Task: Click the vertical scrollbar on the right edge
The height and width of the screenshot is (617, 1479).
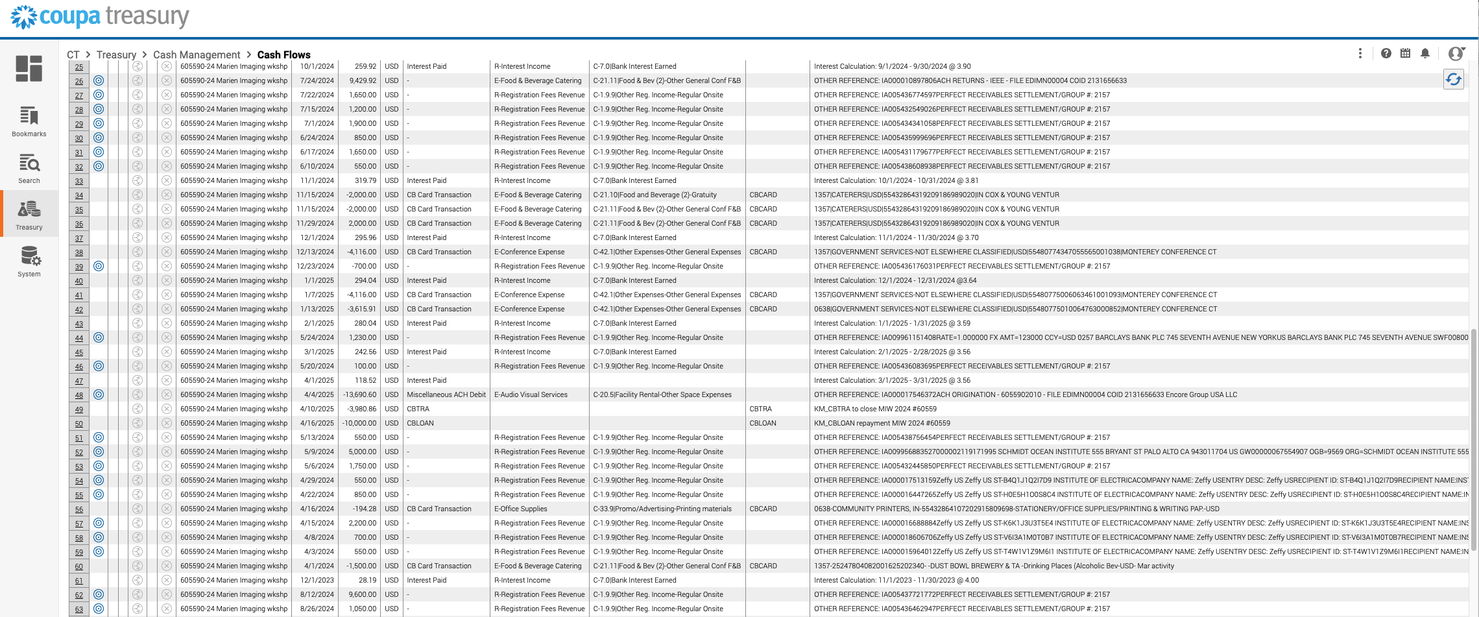Action: pyautogui.click(x=1474, y=440)
